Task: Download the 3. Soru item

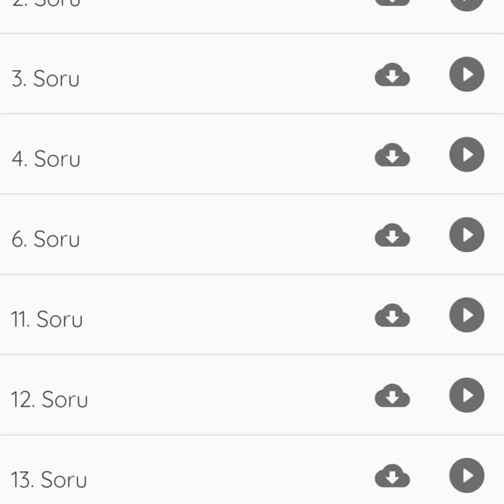Action: click(x=392, y=75)
